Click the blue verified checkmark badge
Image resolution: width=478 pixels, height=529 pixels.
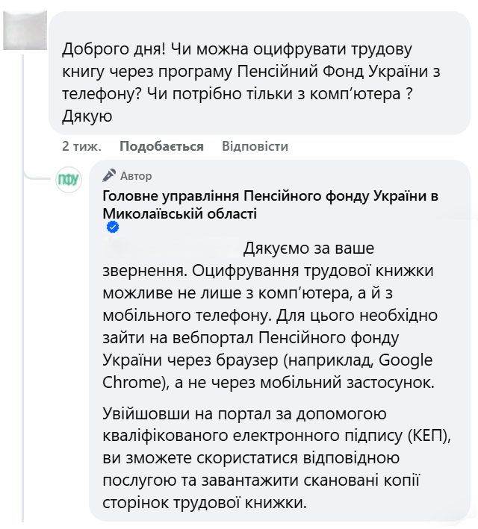(113, 228)
